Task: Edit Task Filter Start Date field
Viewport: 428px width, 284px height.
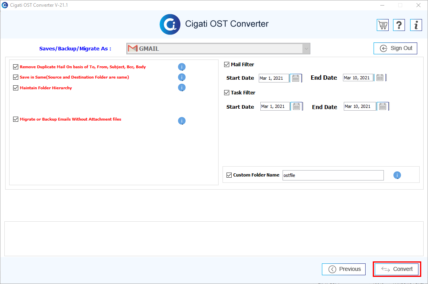Action: (275, 106)
